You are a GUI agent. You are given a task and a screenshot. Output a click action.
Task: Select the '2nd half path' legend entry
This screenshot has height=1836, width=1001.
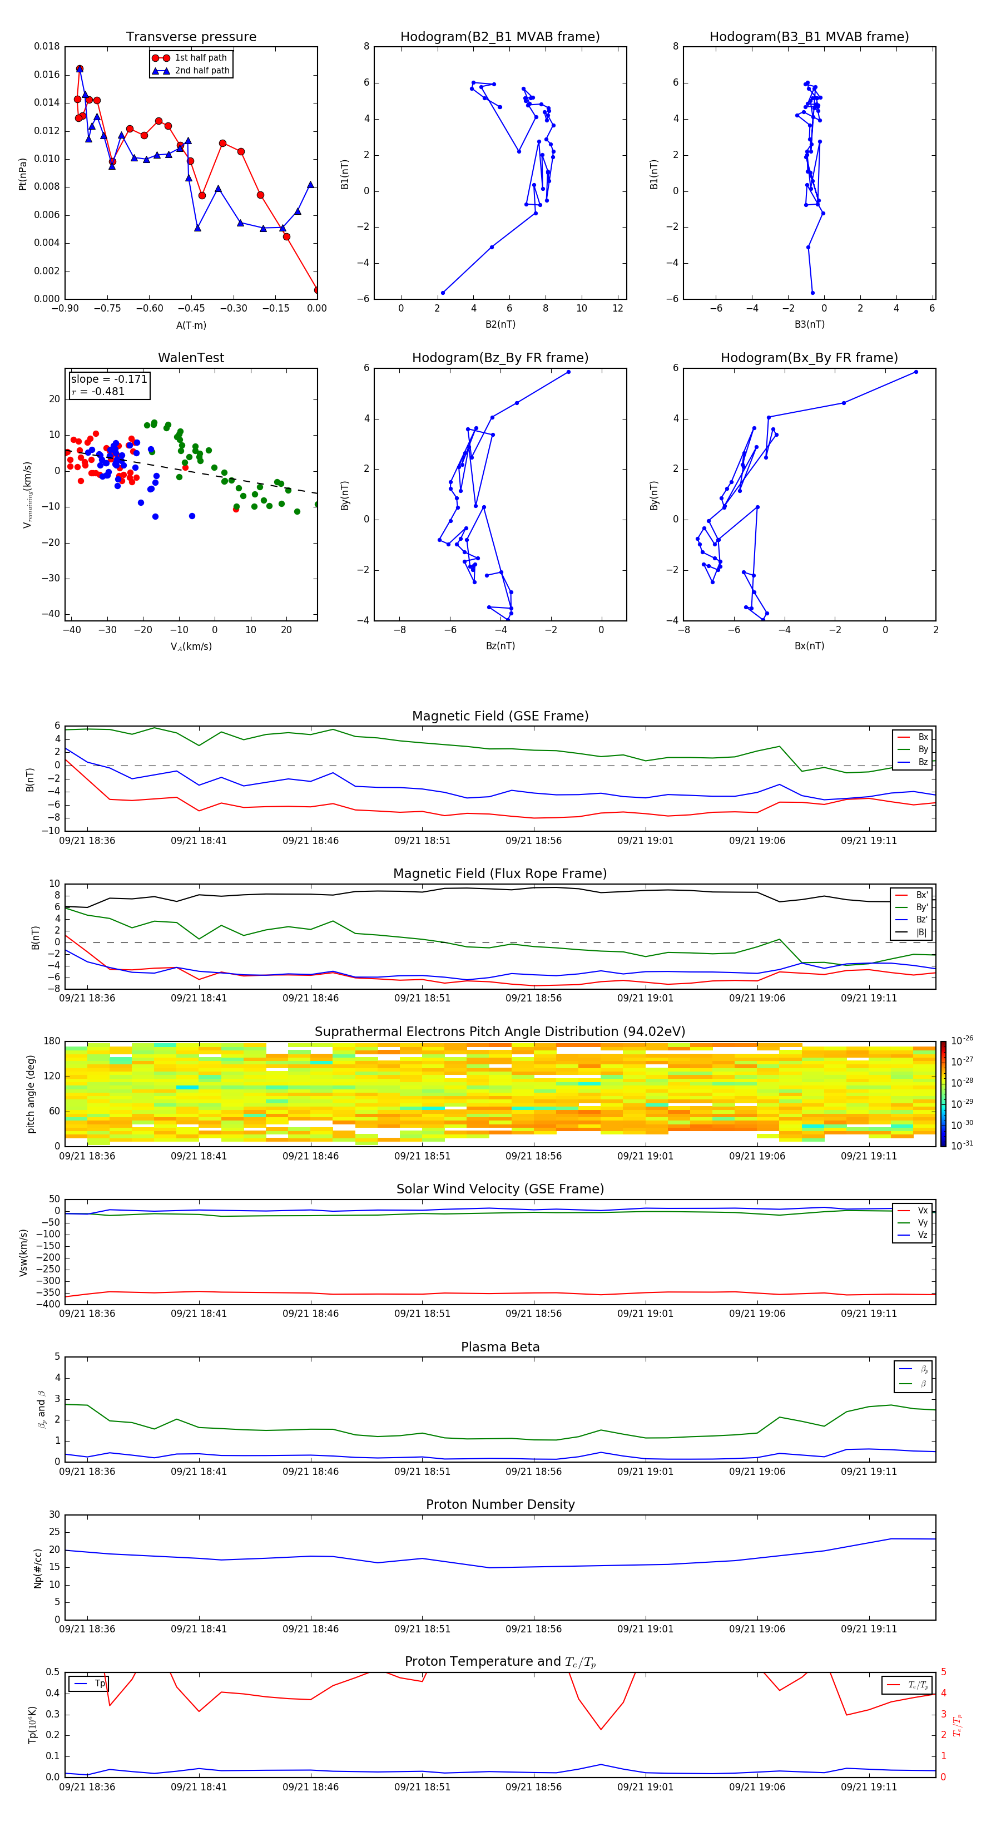click(191, 71)
